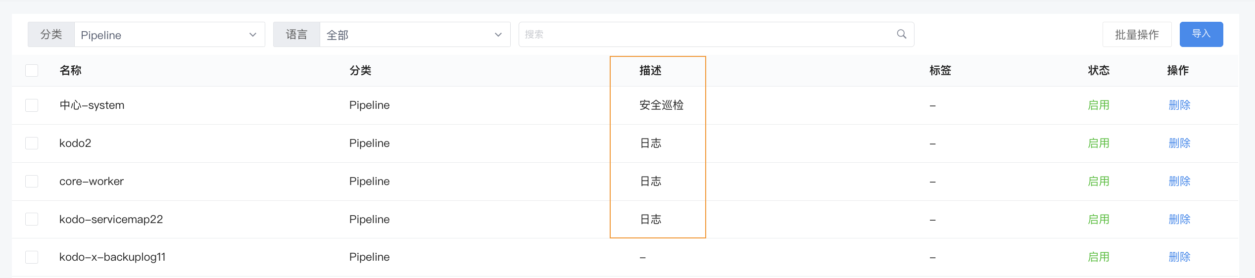The width and height of the screenshot is (1255, 278).
Task: Click the 名称 column header
Action: (70, 70)
